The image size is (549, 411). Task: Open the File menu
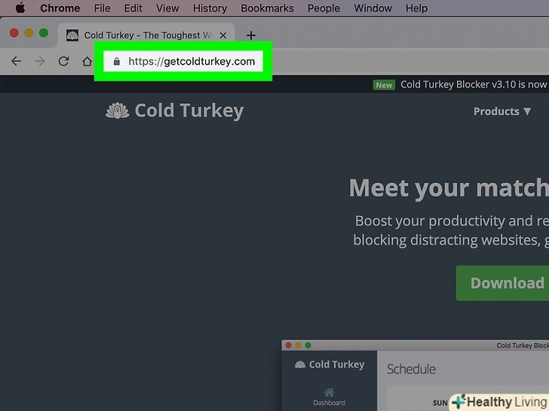point(102,8)
